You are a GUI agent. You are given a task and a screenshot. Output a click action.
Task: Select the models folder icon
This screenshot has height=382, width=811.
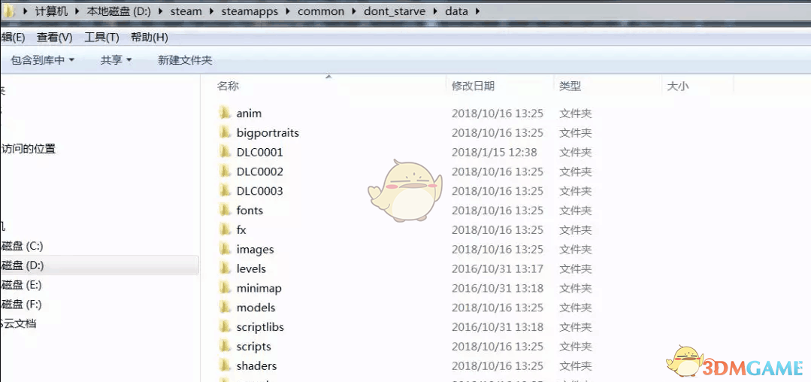click(x=225, y=307)
